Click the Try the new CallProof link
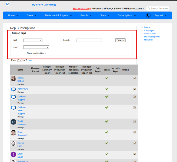177x162 pixels. pos(44,5)
